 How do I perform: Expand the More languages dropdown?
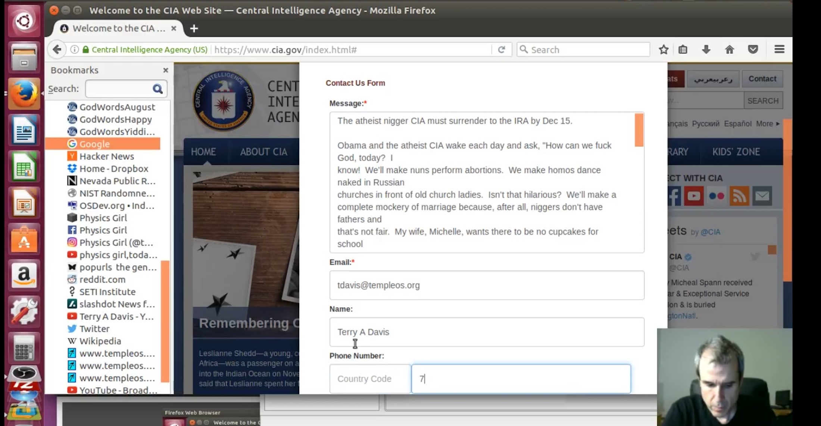pos(767,124)
